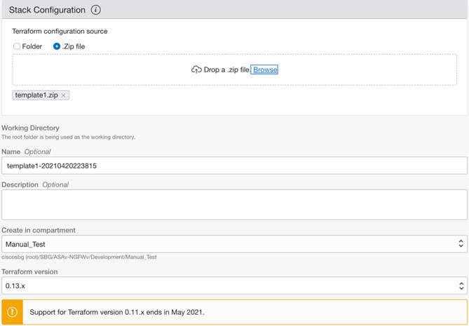Select the .Zip file radio button
469x326 pixels.
[57, 46]
